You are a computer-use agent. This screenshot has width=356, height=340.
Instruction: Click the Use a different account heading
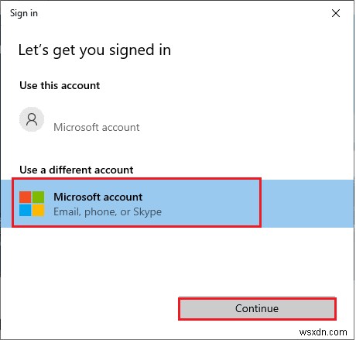point(77,170)
